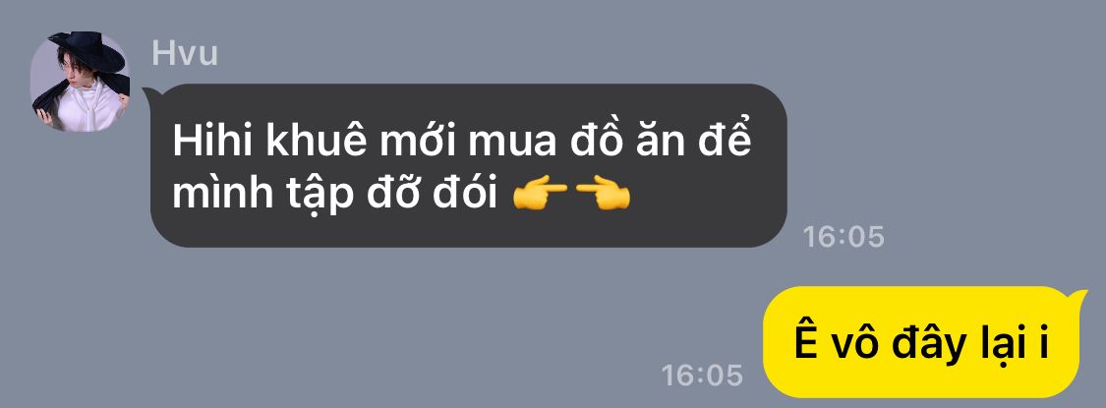Viewport: 1106px width, 408px height.
Task: Click the 16:05 timestamp beside yellow bubble
Action: click(x=702, y=376)
